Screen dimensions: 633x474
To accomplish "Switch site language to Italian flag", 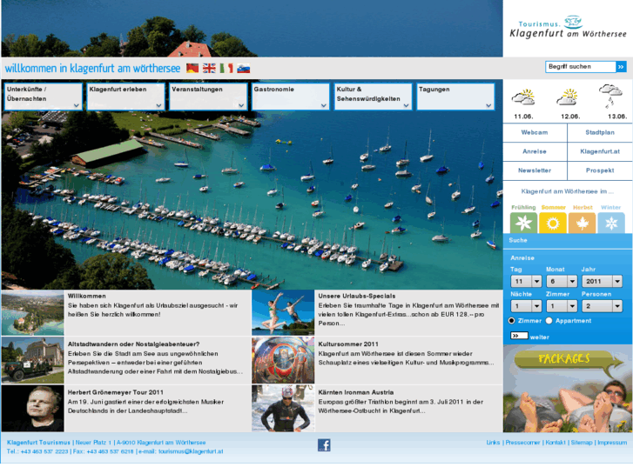I will (226, 68).
